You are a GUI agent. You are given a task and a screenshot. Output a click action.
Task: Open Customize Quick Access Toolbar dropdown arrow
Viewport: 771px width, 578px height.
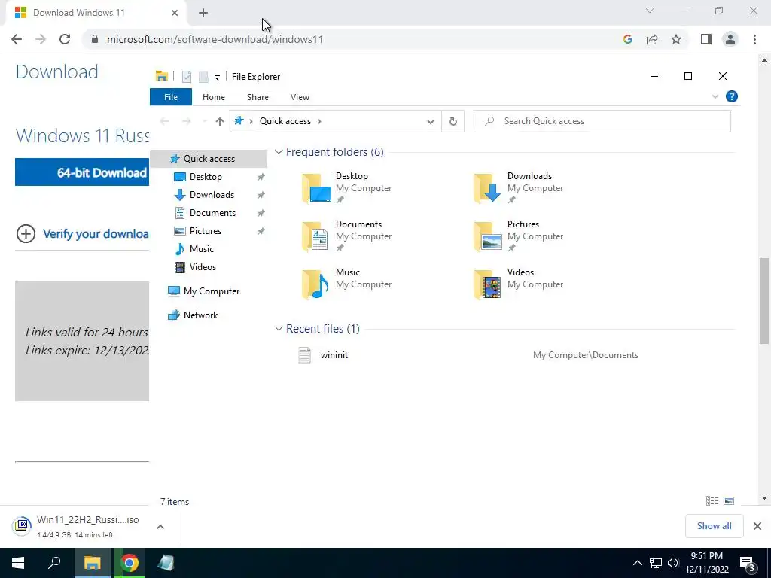217,78
